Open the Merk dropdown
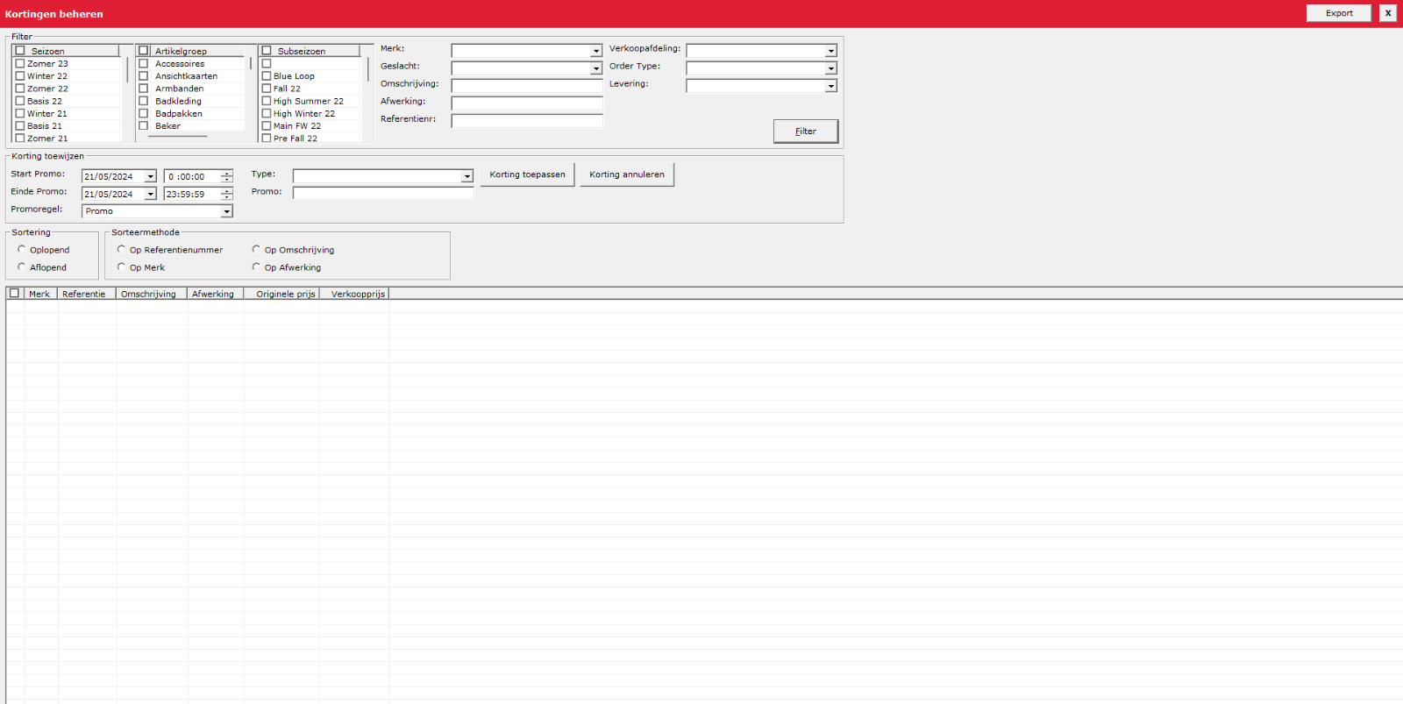Viewport: 1403px width, 704px height. [596, 51]
